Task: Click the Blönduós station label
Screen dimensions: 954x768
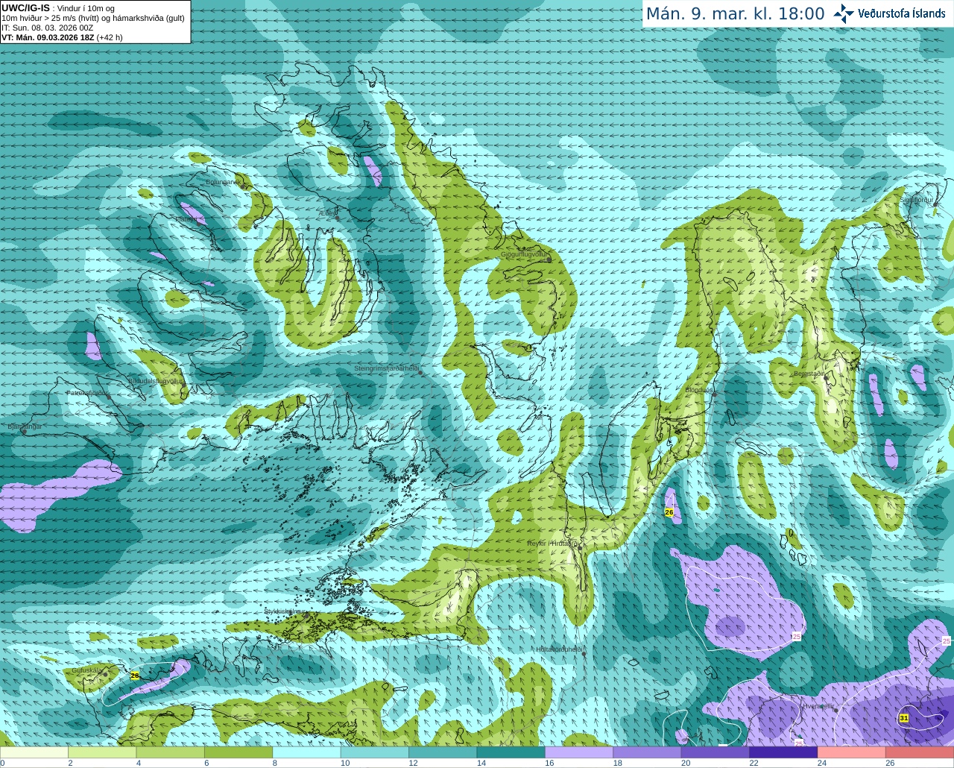Action: [x=699, y=390]
